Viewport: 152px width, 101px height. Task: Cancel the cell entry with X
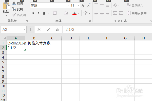39,30
